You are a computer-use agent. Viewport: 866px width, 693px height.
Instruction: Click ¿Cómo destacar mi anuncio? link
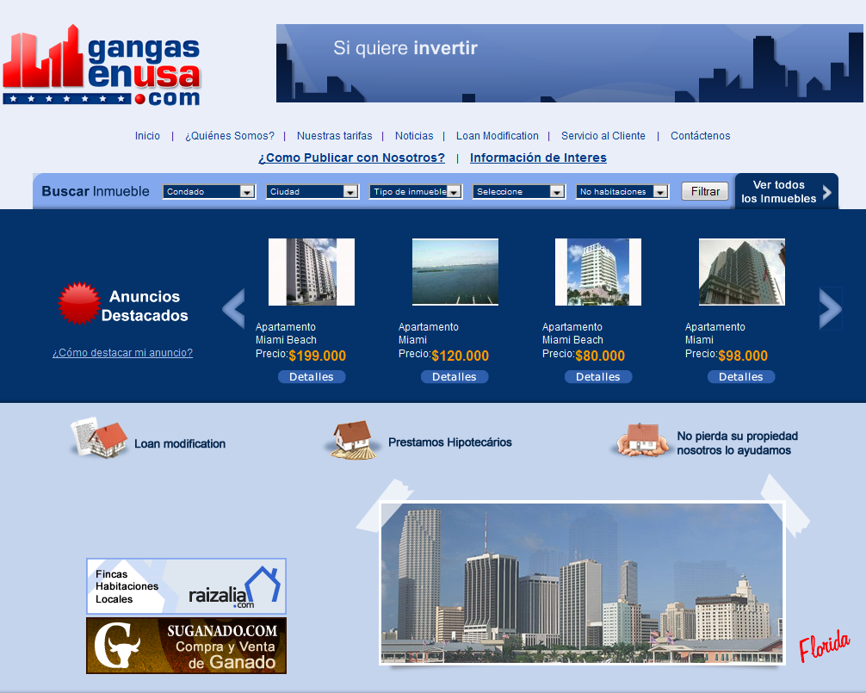[122, 353]
